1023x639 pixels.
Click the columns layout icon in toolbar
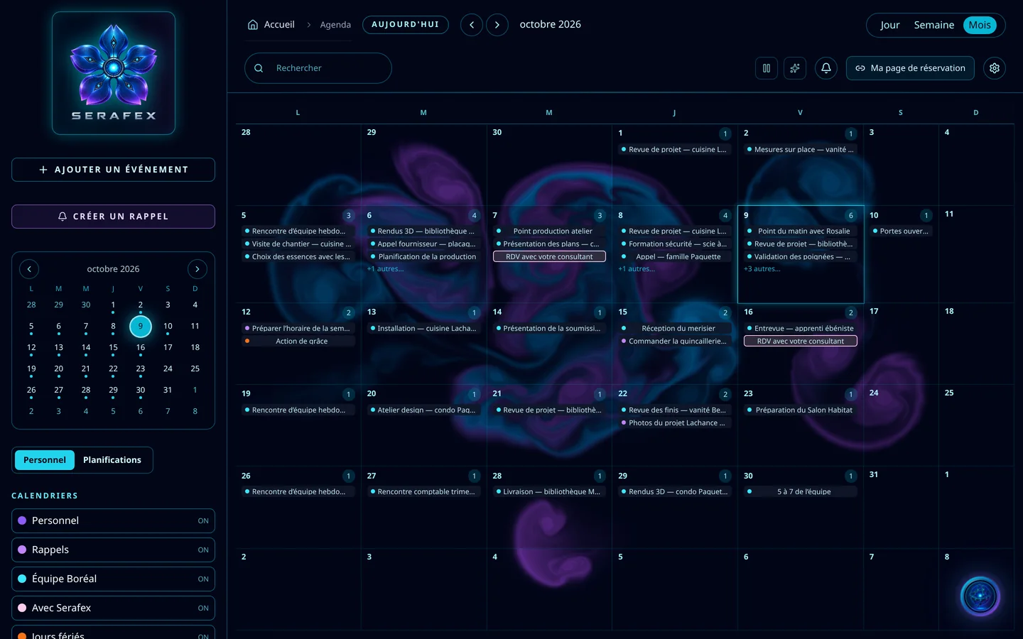pyautogui.click(x=767, y=68)
